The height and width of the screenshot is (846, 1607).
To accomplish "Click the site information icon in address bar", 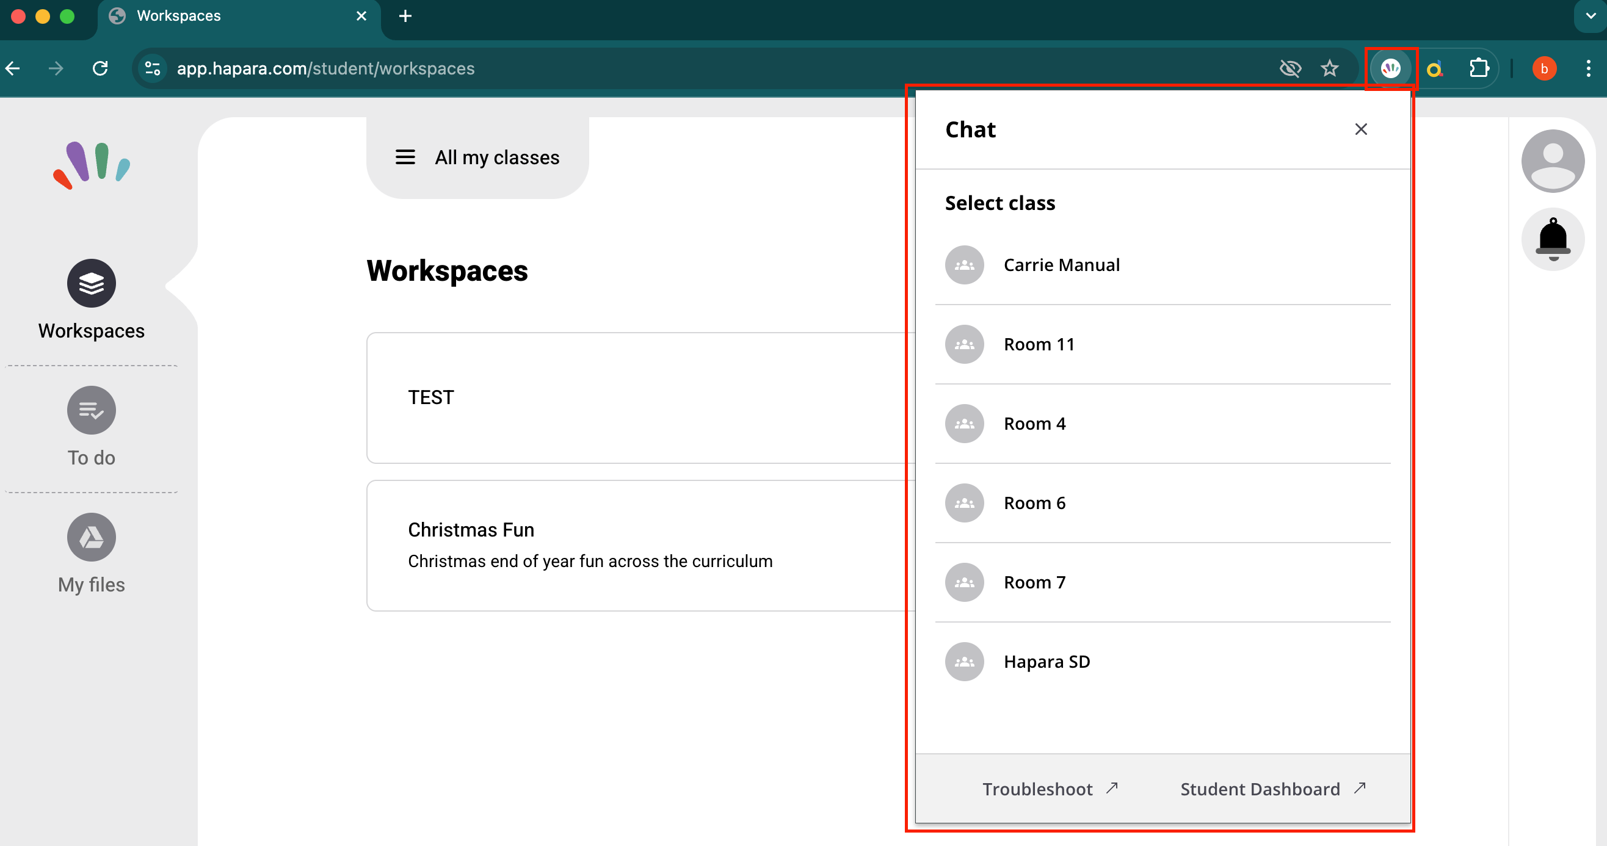I will click(153, 68).
